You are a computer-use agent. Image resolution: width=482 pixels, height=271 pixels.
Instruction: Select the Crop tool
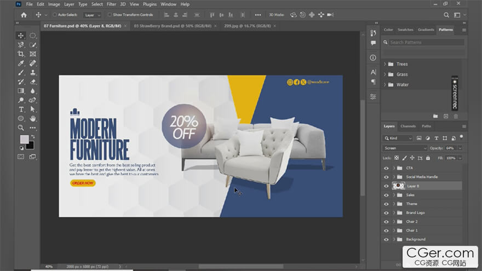click(21, 54)
